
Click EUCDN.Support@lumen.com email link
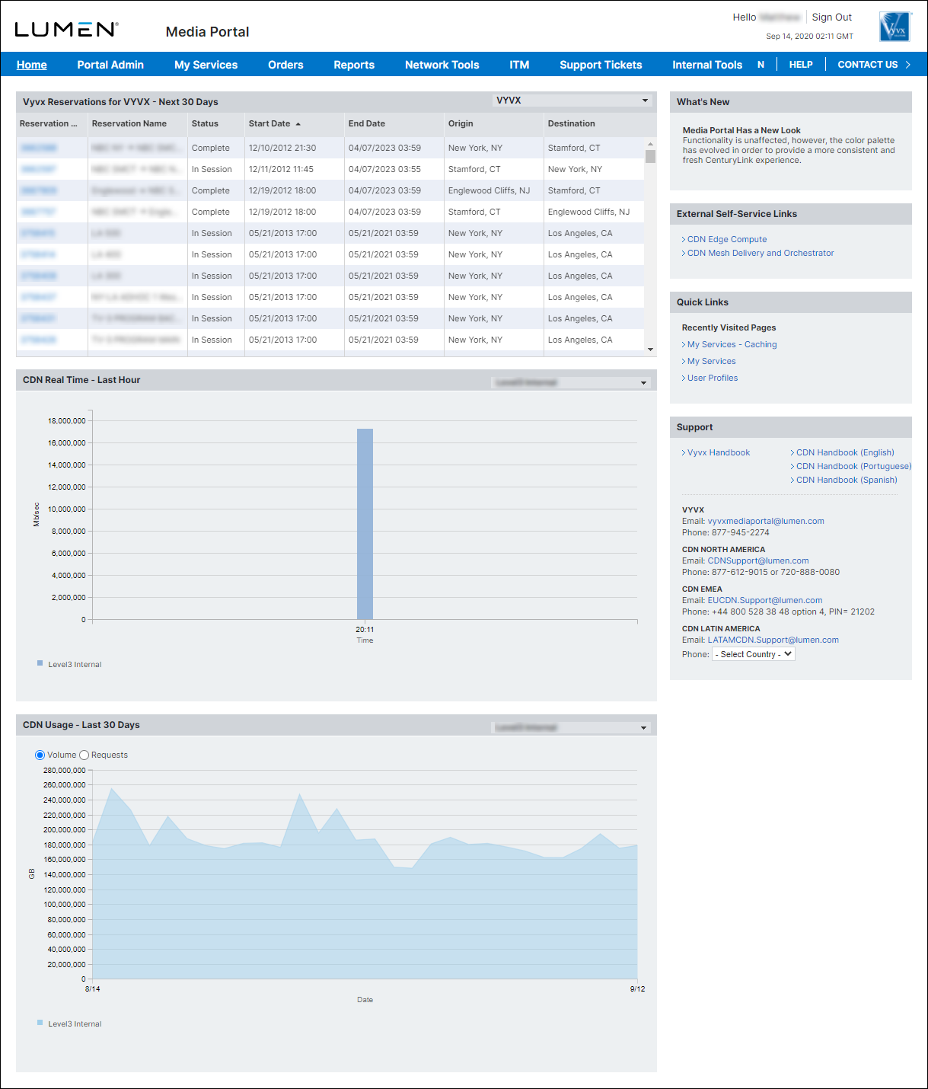pyautogui.click(x=765, y=600)
